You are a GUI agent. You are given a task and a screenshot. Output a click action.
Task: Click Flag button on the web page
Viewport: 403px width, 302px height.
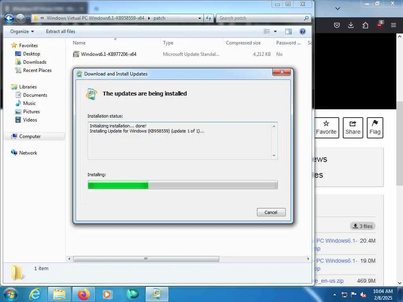[375, 128]
